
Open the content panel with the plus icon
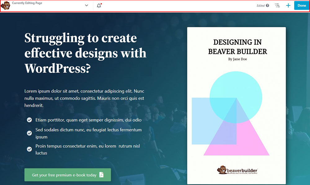click(288, 6)
